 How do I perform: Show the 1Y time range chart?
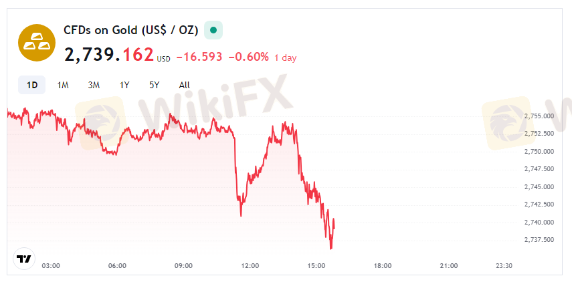coord(124,85)
